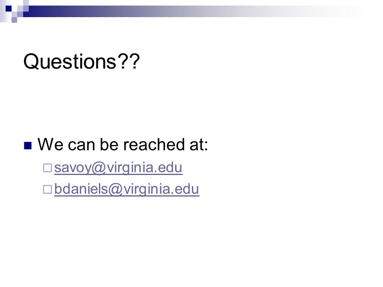Click the 'at:' ending of the bullet line
383x287 pixels.
tap(199, 145)
